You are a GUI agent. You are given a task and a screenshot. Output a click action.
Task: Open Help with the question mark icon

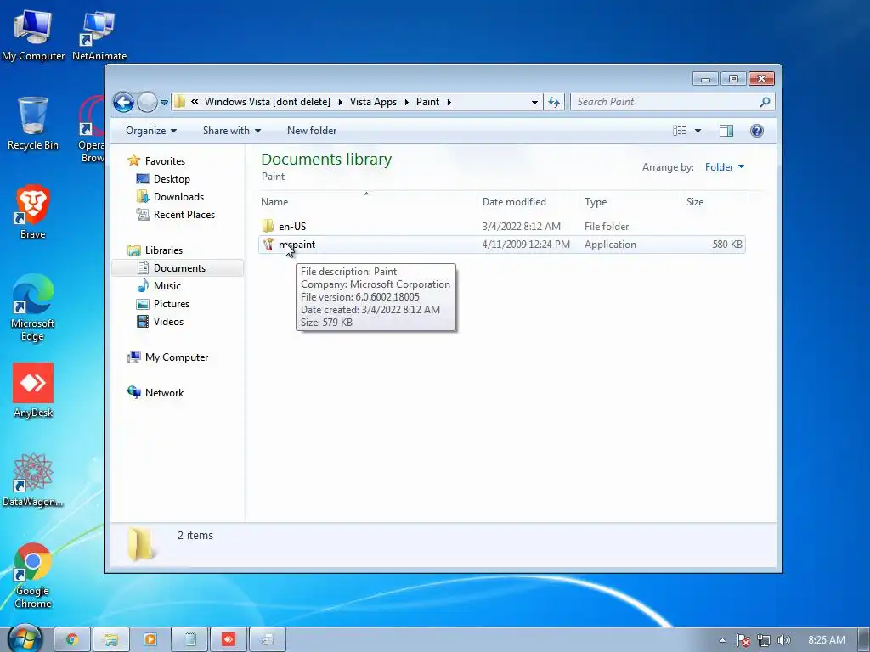click(x=757, y=131)
